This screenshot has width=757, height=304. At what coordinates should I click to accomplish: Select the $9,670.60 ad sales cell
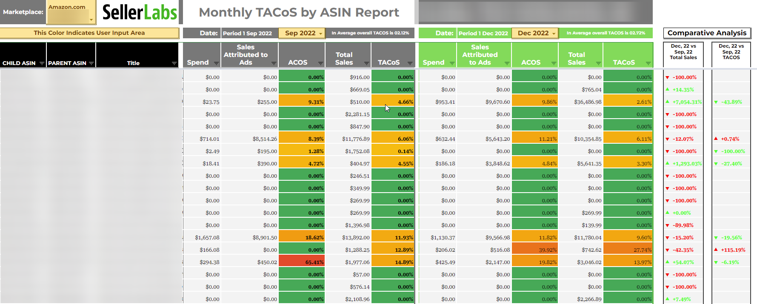[x=484, y=102]
